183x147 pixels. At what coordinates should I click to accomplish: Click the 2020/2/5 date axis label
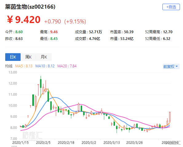click(x=43, y=143)
